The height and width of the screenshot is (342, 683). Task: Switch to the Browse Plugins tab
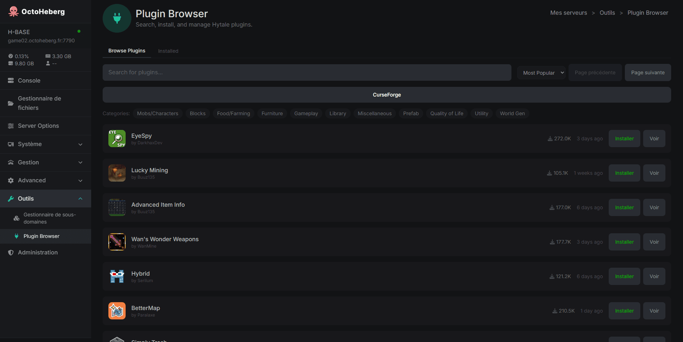(x=127, y=51)
